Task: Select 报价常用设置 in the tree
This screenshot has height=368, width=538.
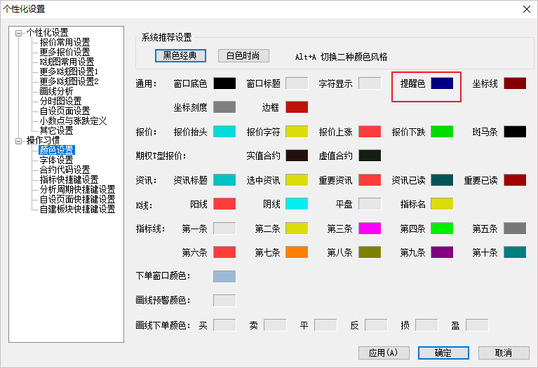Action: pos(65,43)
